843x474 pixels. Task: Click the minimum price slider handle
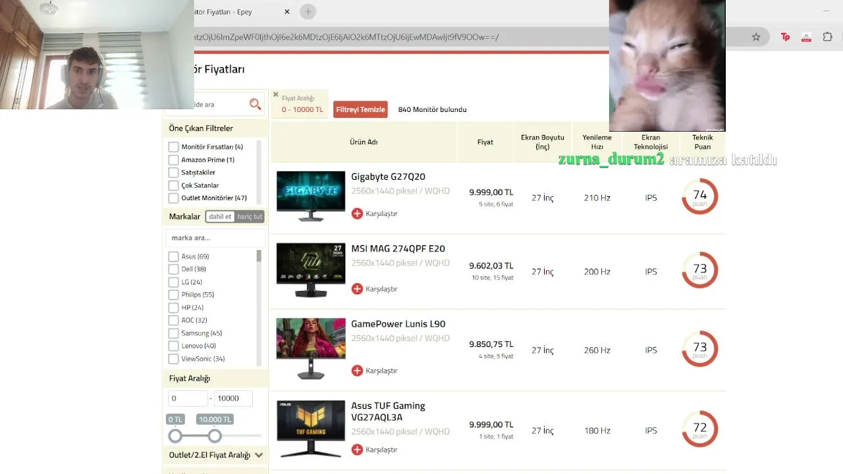(x=175, y=436)
